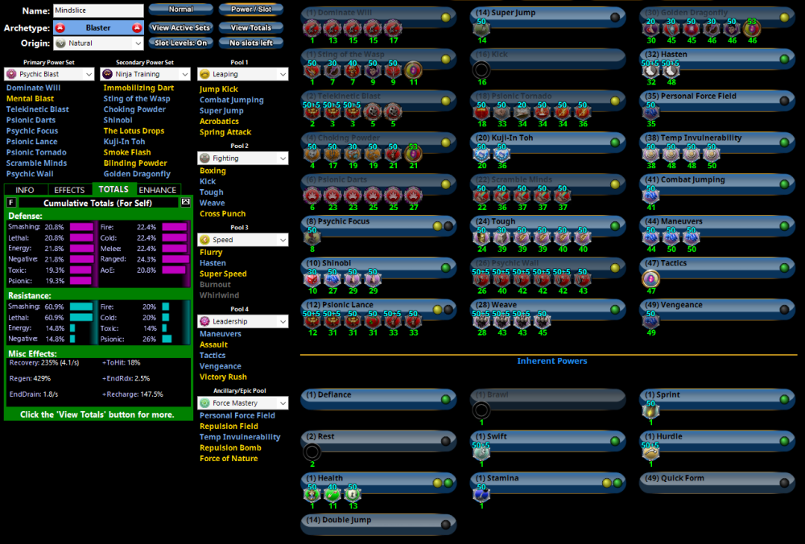Click the Psychic Focus enhancement slot icon
This screenshot has height=544, width=805.
312,237
